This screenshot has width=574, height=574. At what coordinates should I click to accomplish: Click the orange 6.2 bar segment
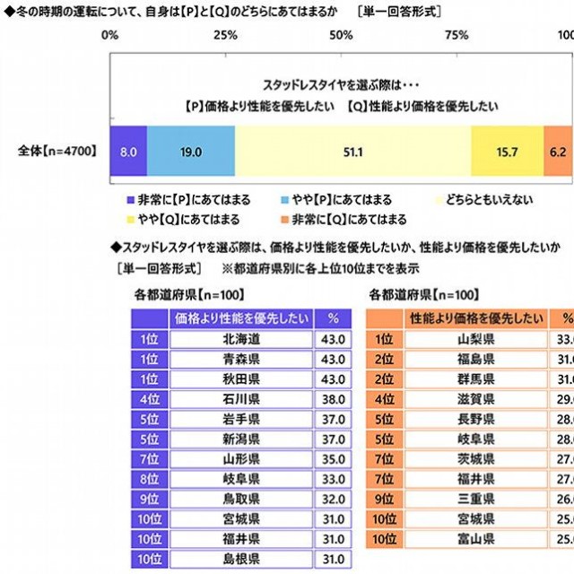coord(558,152)
